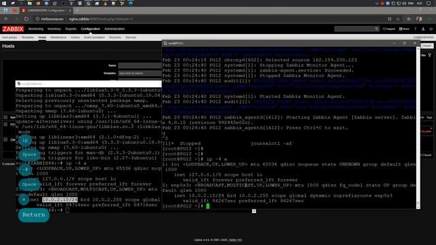
Task: Click the not-secure site info icon
Action: (x=37, y=19)
